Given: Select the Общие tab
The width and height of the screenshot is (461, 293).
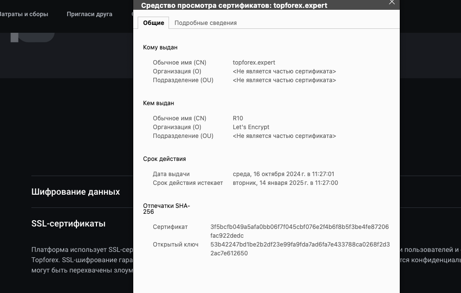Looking at the screenshot, I should 153,23.
